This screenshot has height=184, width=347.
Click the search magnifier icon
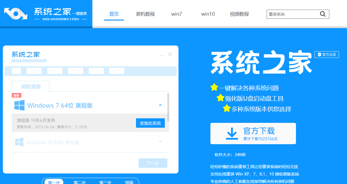click(x=322, y=14)
